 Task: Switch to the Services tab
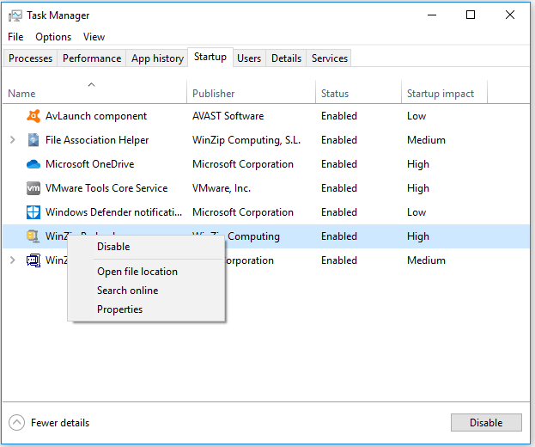[x=329, y=58]
